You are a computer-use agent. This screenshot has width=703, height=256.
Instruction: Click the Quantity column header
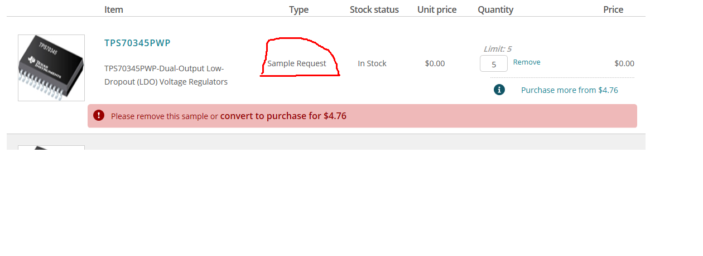point(495,9)
